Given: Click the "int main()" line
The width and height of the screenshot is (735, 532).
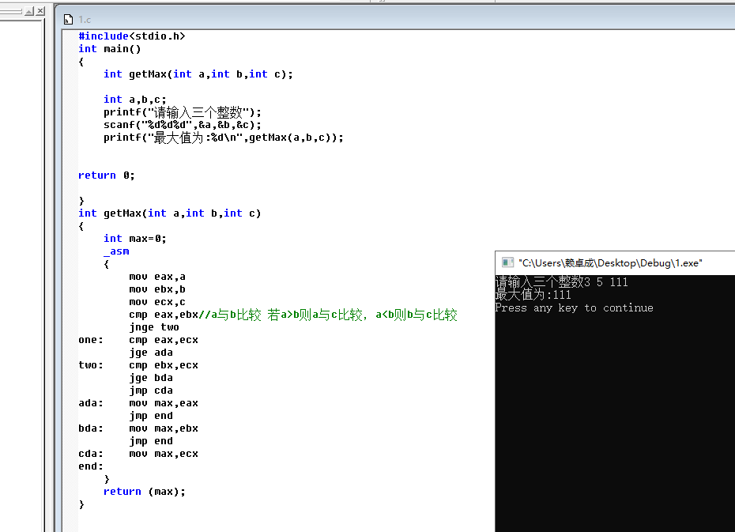Looking at the screenshot, I should 109,49.
